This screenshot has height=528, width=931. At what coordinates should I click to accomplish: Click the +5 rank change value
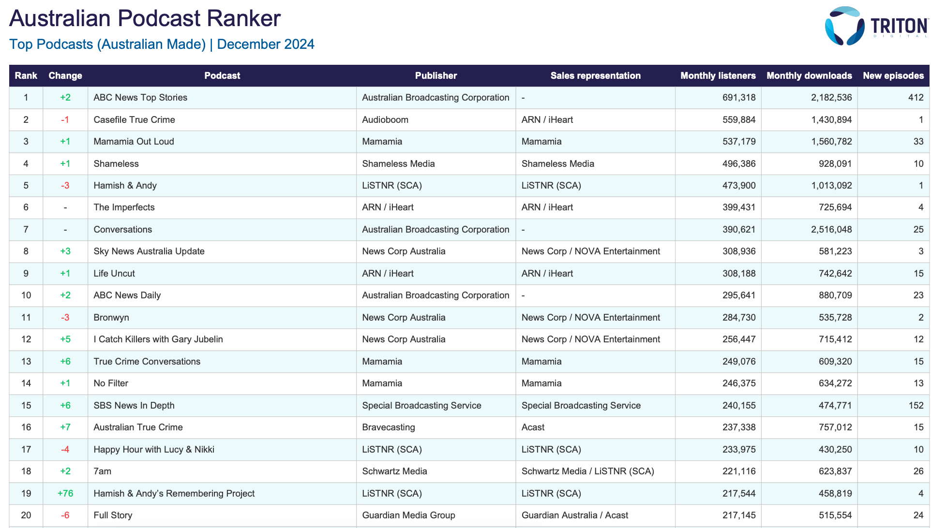(65, 339)
